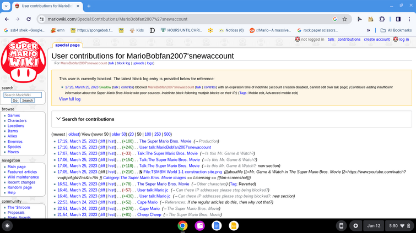Click the Google icon in address bar
The width and height of the screenshot is (416, 233).
click(x=335, y=19)
